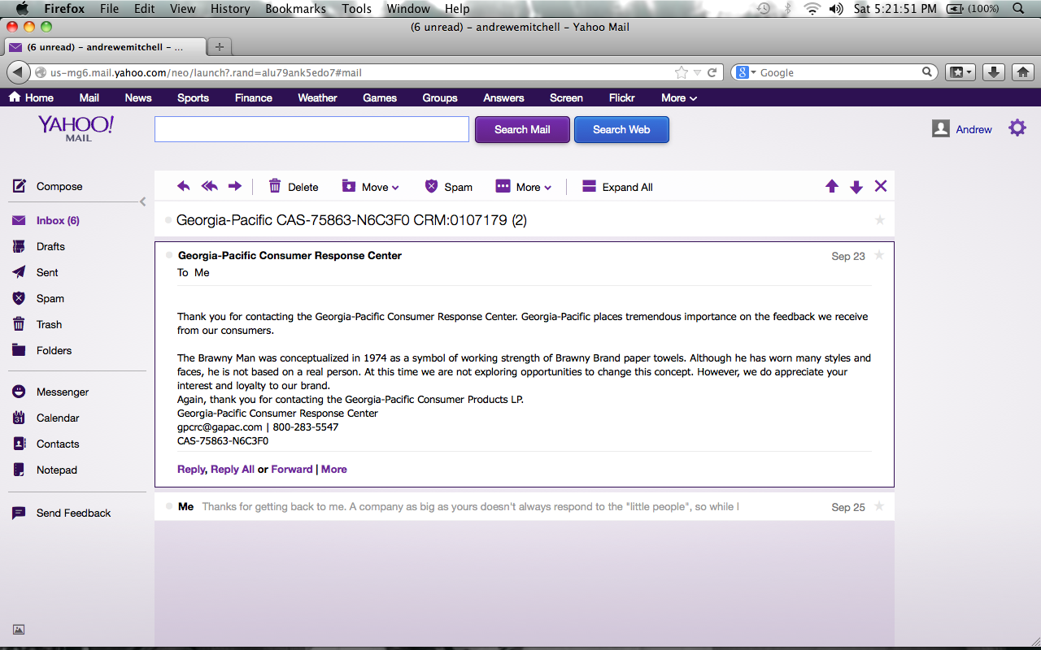Viewport: 1041px width, 650px height.
Task: Close the conversation with the X icon
Action: point(880,187)
